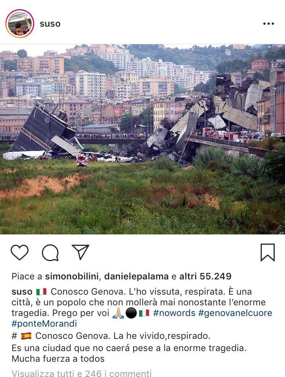Tap the Spanish flag emoji in caption
The image size is (285, 377).
(26, 336)
